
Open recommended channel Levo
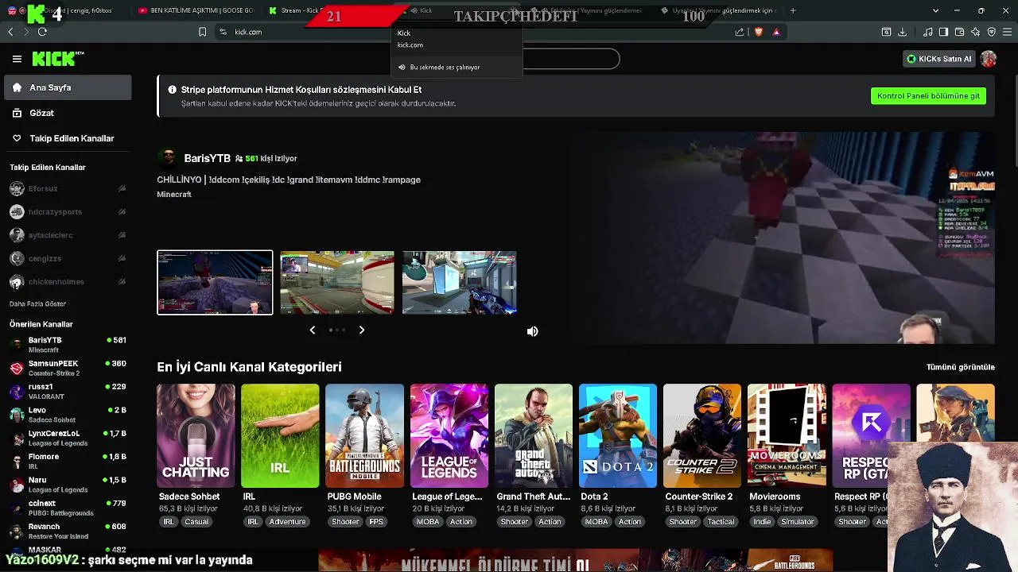tap(68, 415)
